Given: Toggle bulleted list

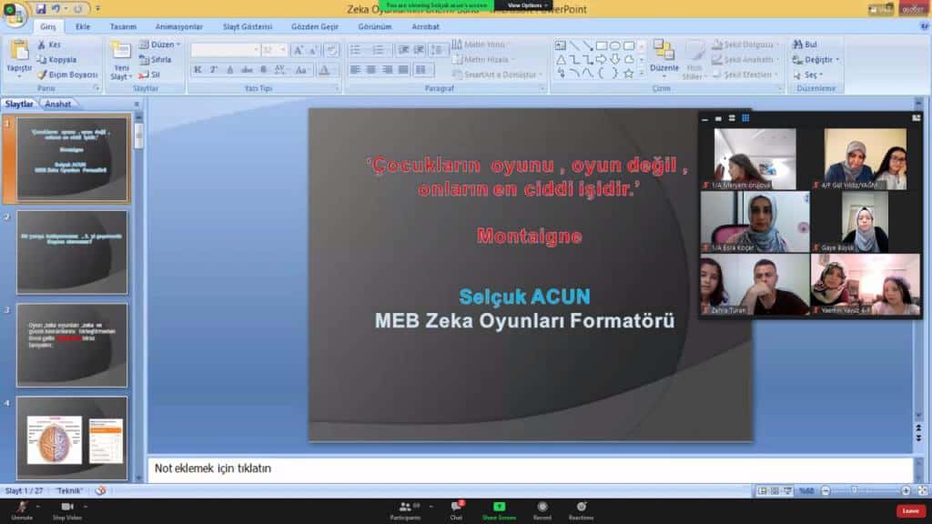Looking at the screenshot, I should pyautogui.click(x=358, y=50).
